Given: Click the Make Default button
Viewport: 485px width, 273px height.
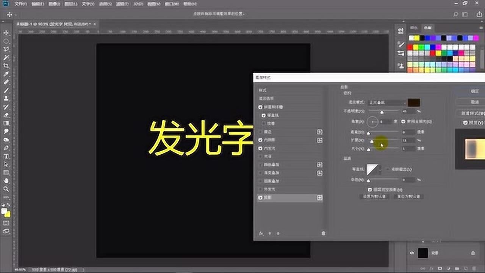Looking at the screenshot, I should 374,197.
